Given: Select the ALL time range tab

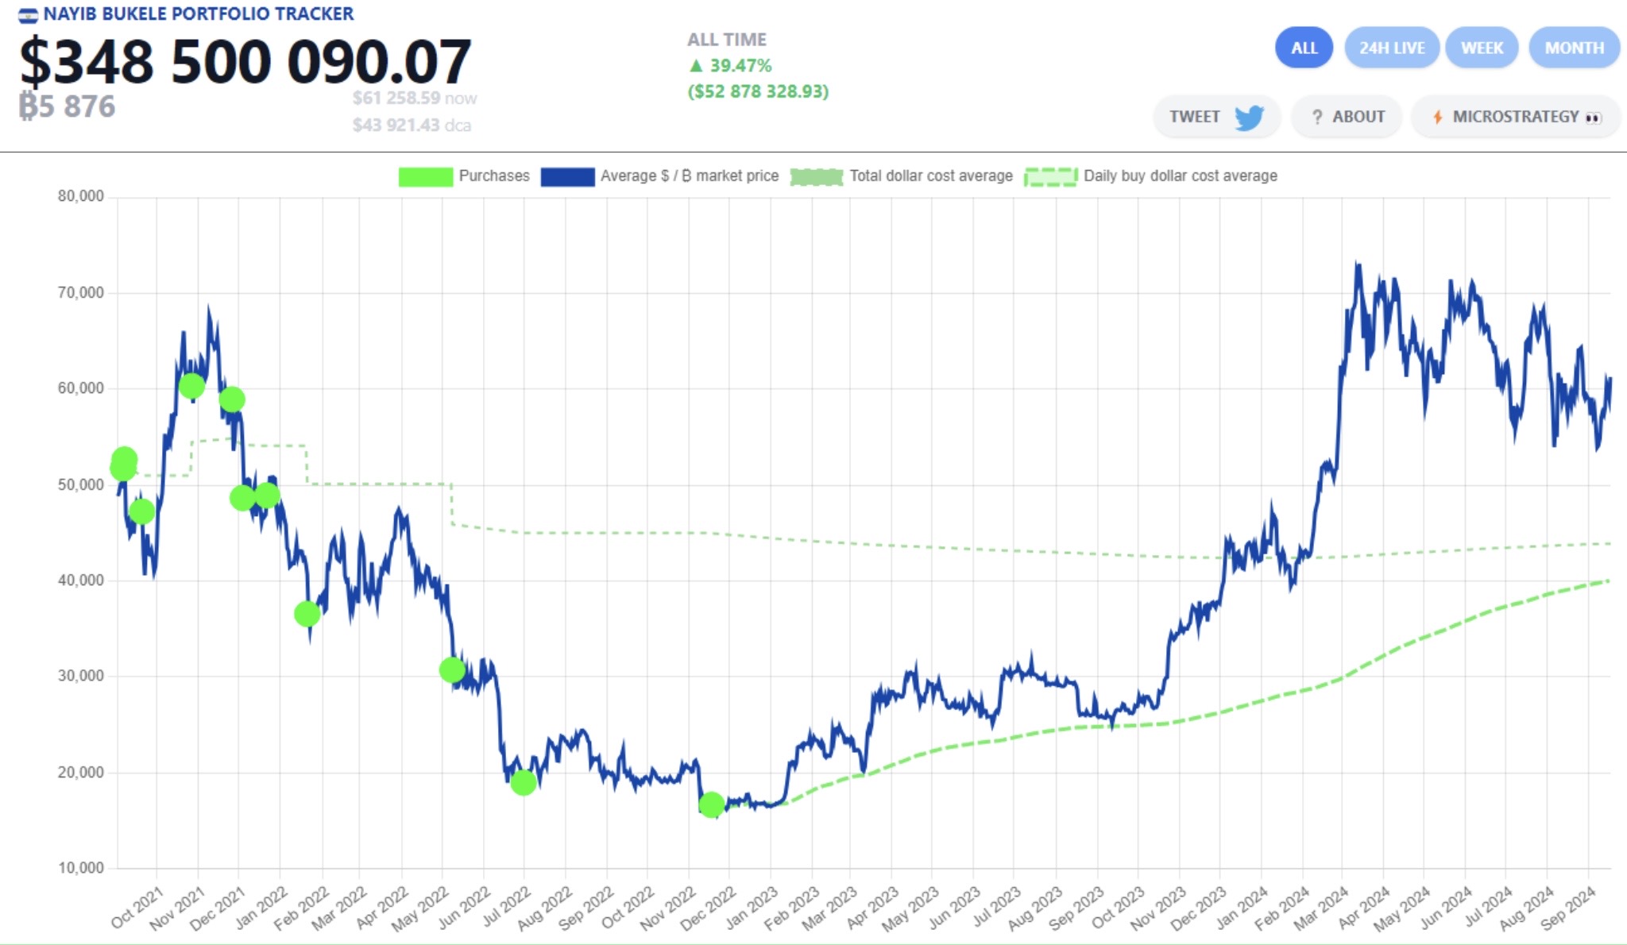Looking at the screenshot, I should (1304, 48).
